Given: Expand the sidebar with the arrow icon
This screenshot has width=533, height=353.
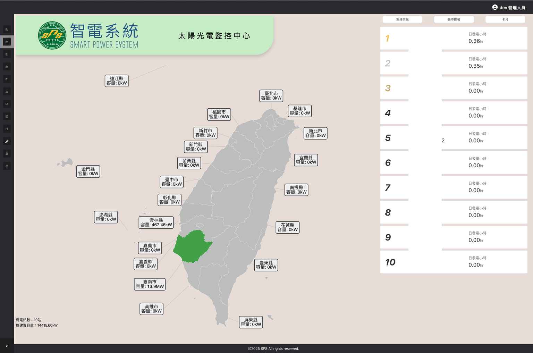Looking at the screenshot, I should 7,346.
